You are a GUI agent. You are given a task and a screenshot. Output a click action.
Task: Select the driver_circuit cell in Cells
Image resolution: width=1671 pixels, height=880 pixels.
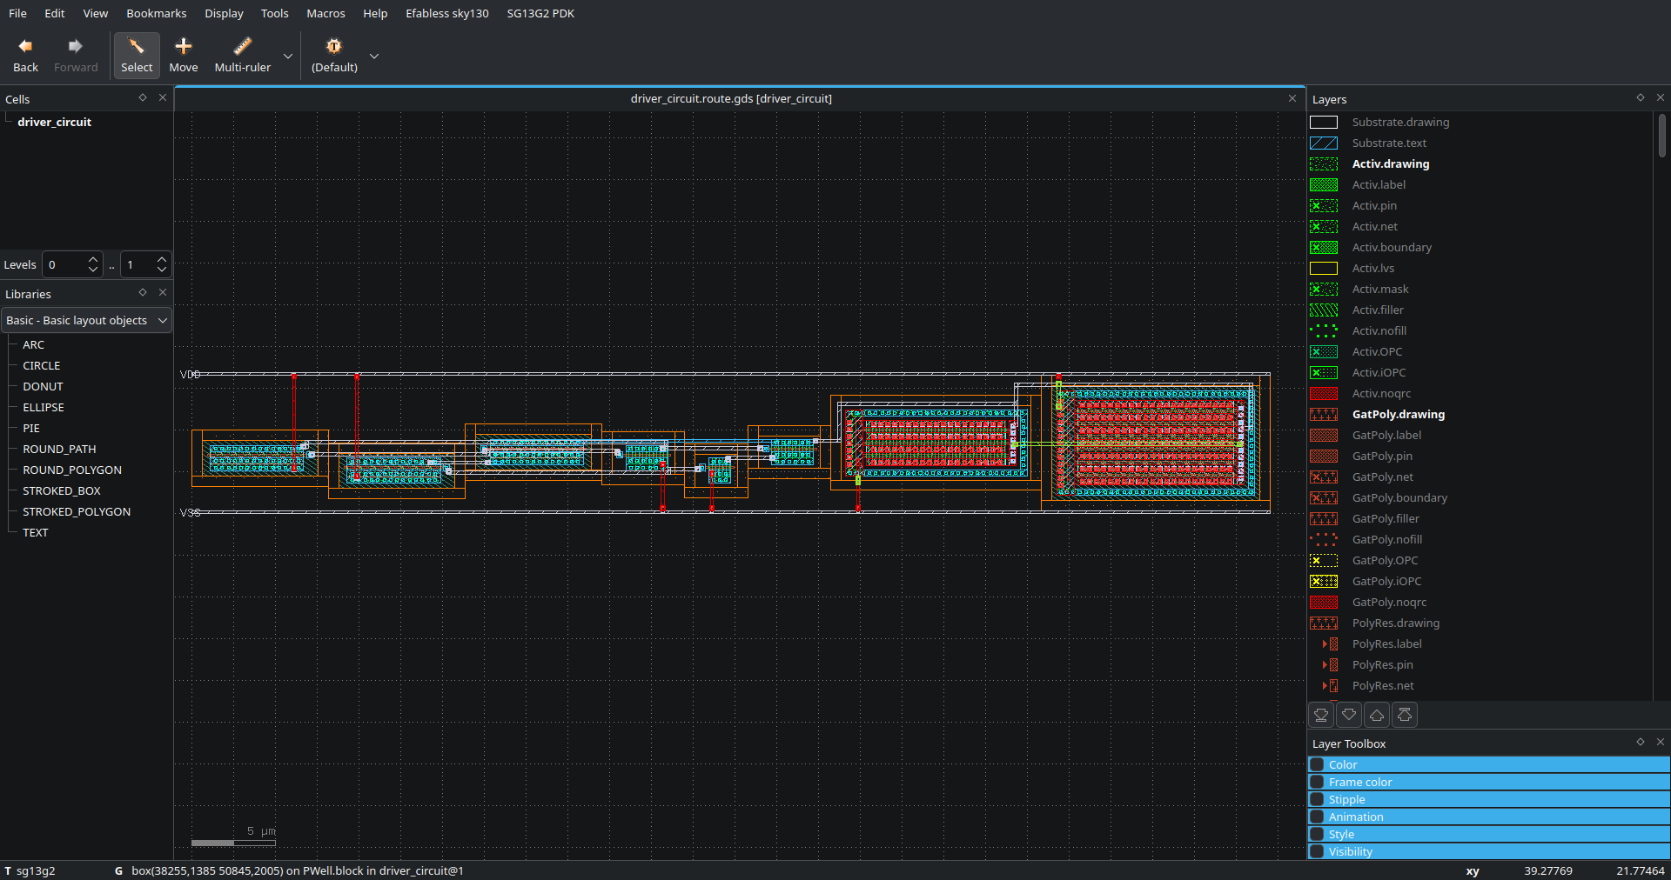click(54, 122)
